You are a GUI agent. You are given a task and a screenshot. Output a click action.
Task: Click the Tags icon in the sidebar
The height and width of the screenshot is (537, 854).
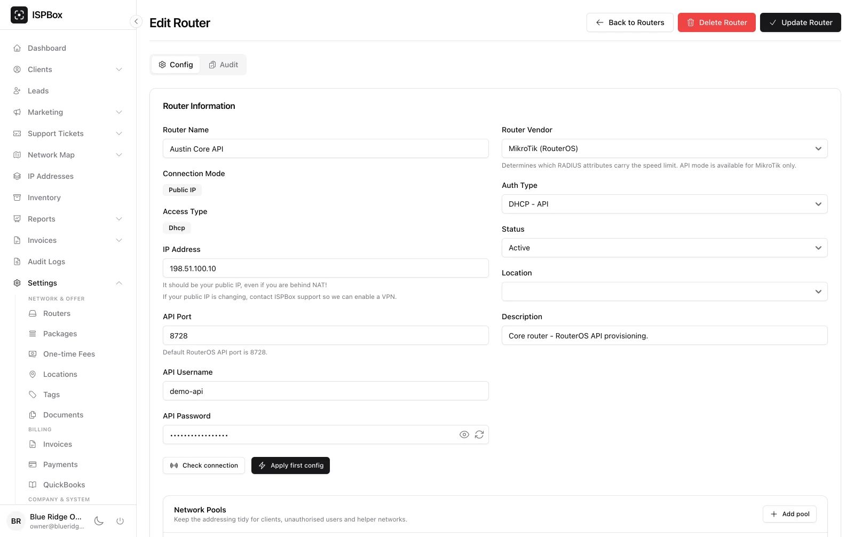click(33, 394)
